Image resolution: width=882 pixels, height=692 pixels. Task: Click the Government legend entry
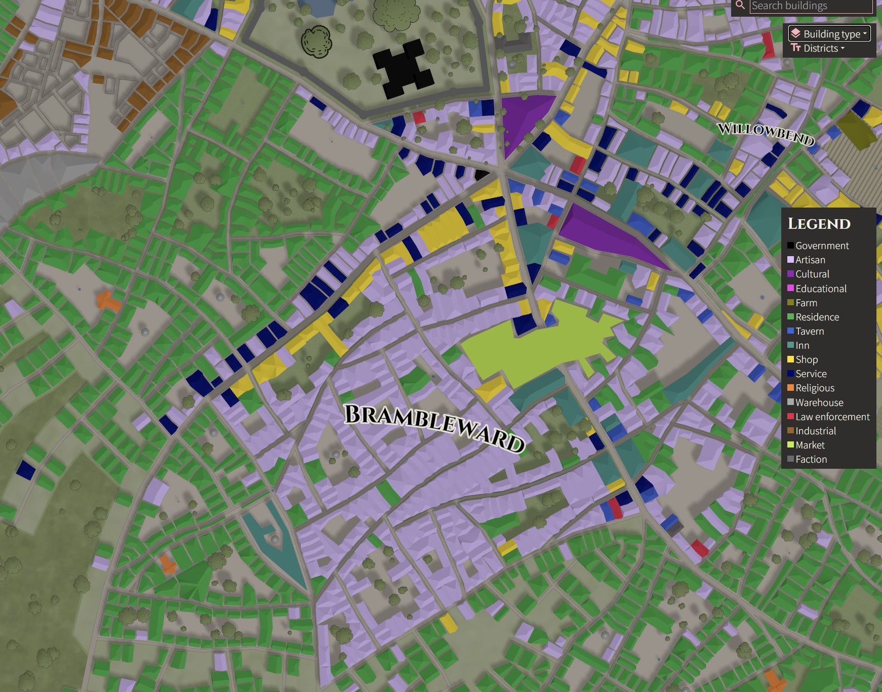tap(822, 246)
